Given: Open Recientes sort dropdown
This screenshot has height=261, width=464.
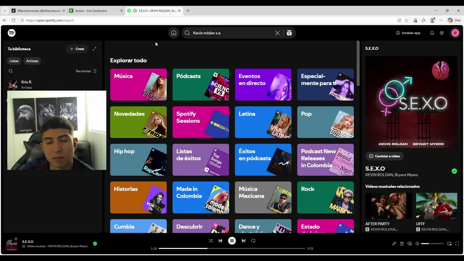Looking at the screenshot, I should [x=86, y=71].
